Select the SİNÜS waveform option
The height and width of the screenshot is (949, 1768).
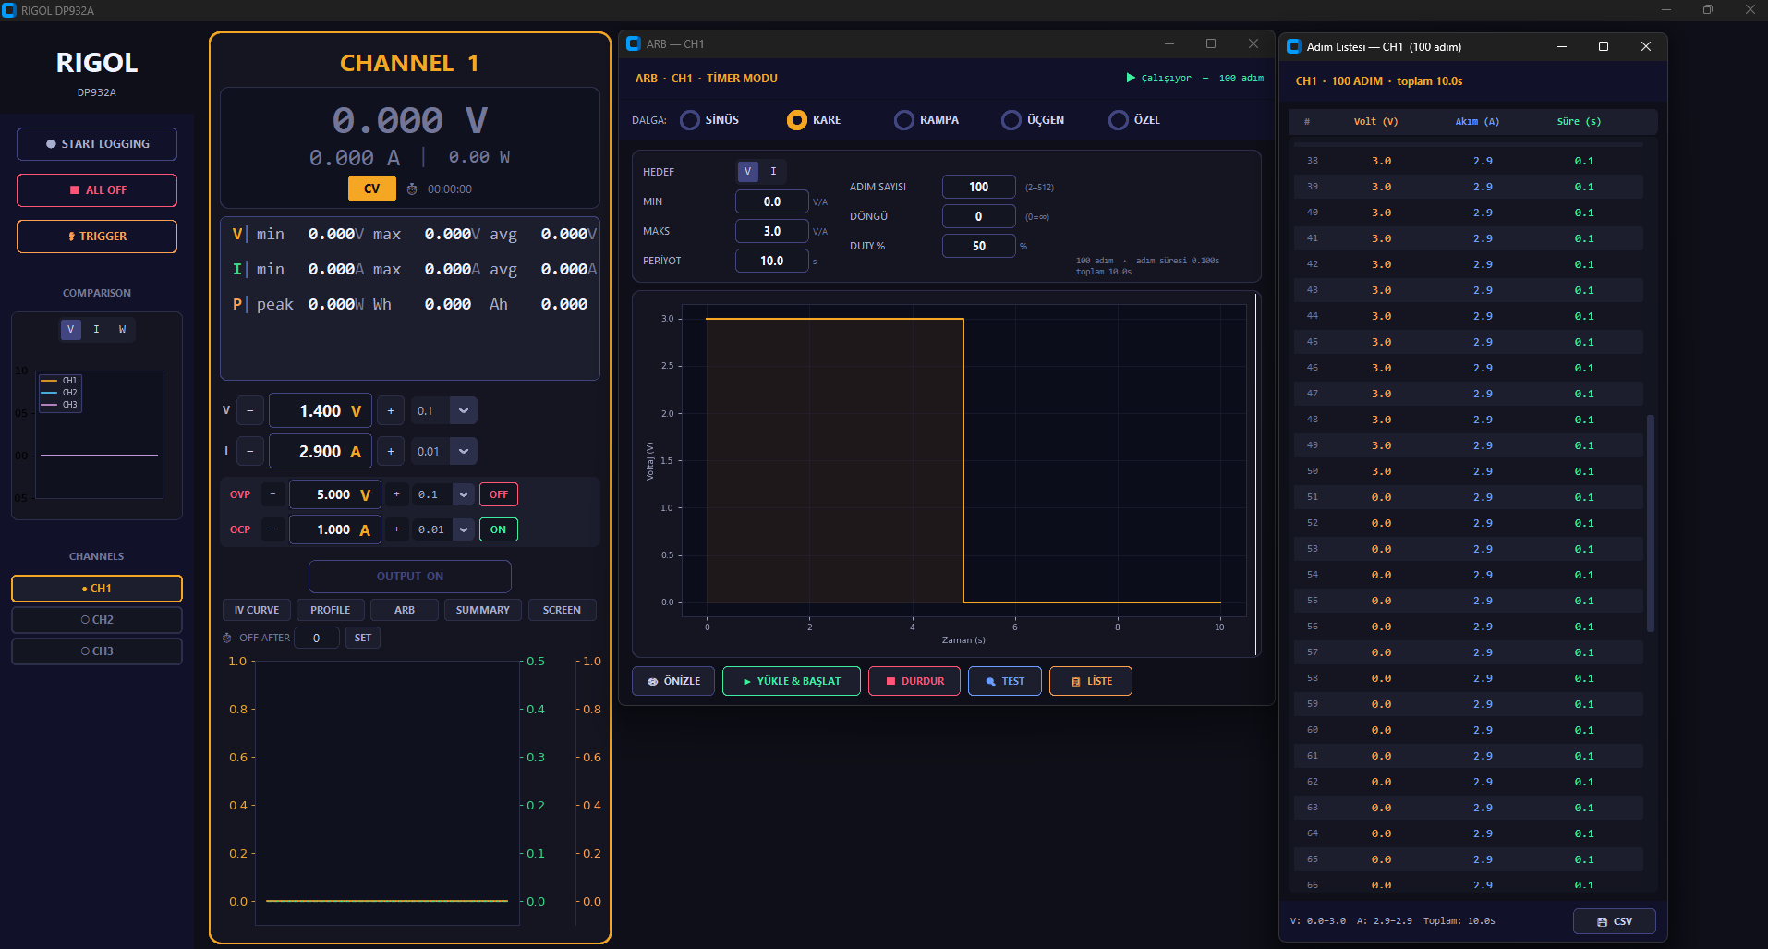[x=690, y=120]
